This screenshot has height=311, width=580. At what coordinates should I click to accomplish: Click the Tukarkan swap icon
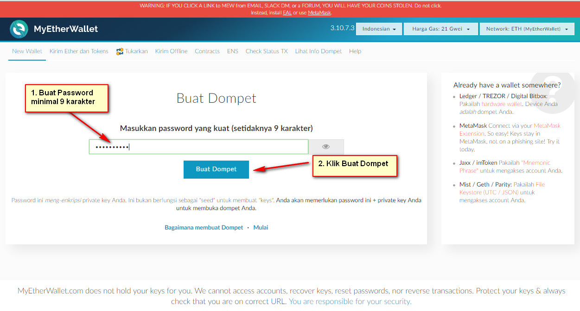point(120,51)
